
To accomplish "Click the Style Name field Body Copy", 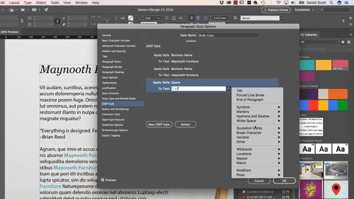I will click(228, 35).
